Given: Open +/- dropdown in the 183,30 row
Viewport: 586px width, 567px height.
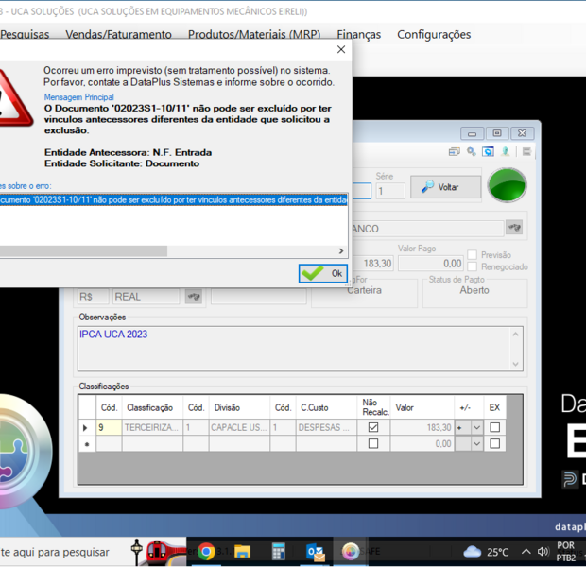Looking at the screenshot, I should click(477, 427).
